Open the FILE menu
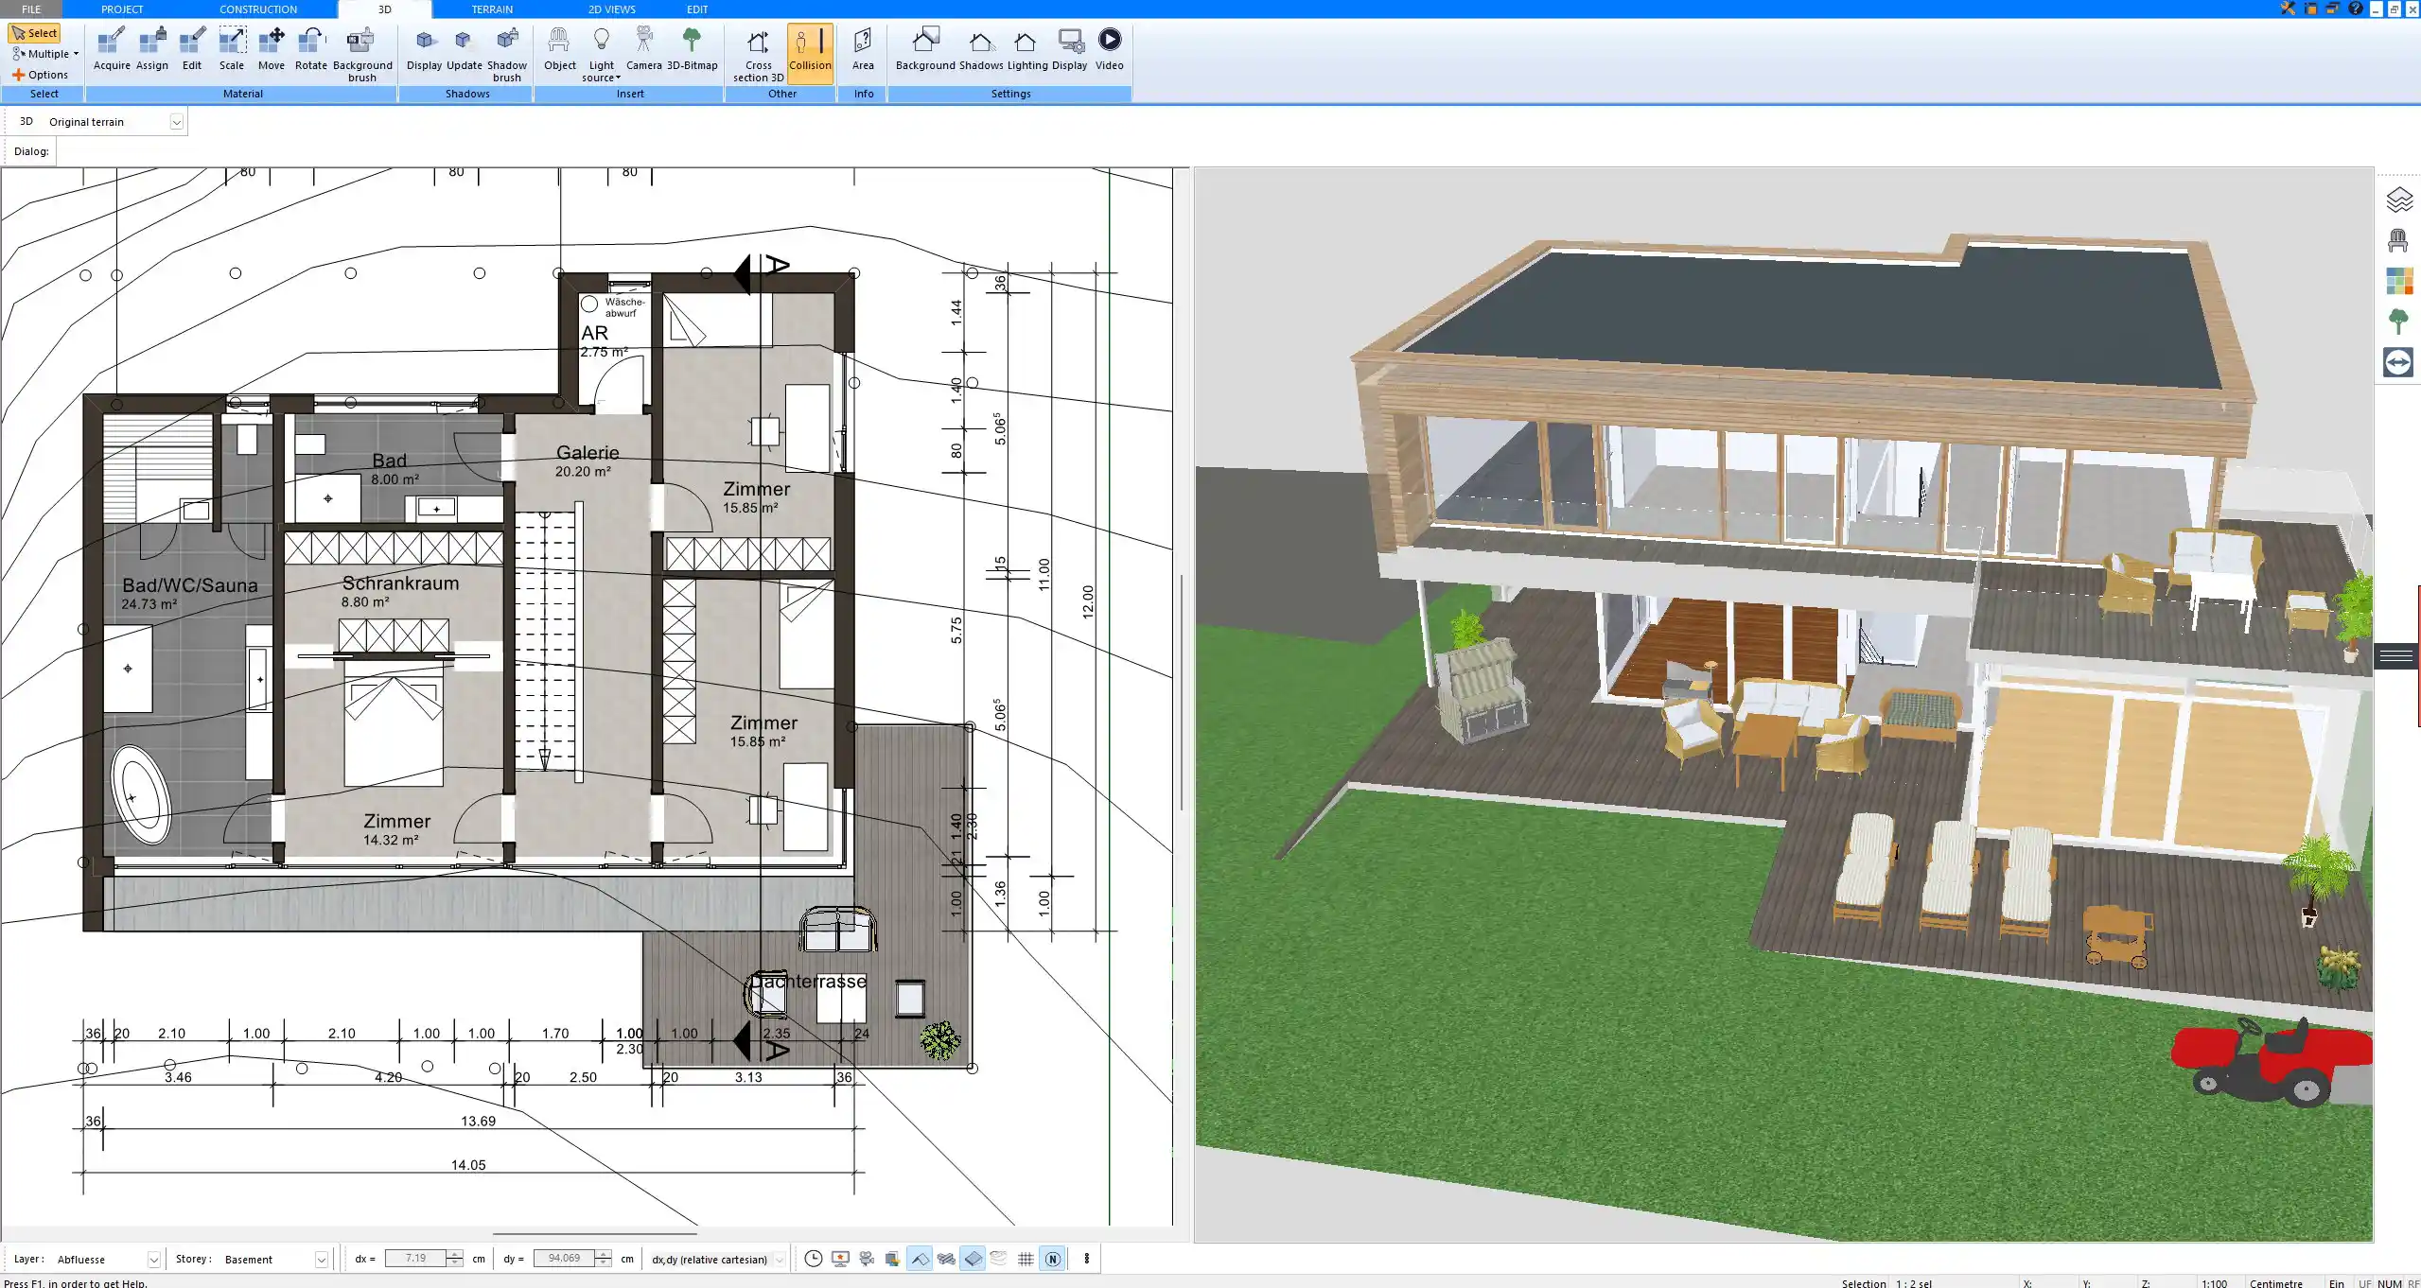This screenshot has height=1288, width=2421. pyautogui.click(x=29, y=9)
